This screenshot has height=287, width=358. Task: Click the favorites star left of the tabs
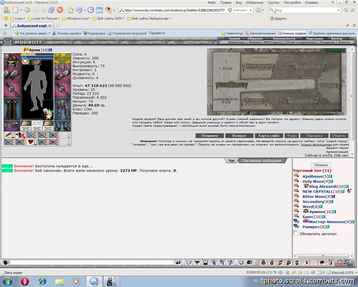tap(6, 25)
